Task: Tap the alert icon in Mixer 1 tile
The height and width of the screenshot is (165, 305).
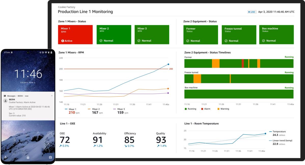Action: pos(63,41)
